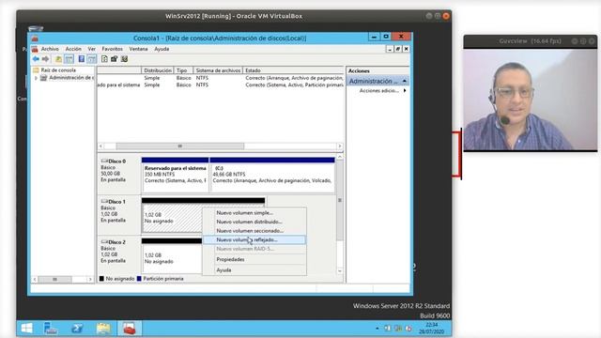The height and width of the screenshot is (338, 601).
Task: Restore the inner MDI child window button
Action: point(398,49)
